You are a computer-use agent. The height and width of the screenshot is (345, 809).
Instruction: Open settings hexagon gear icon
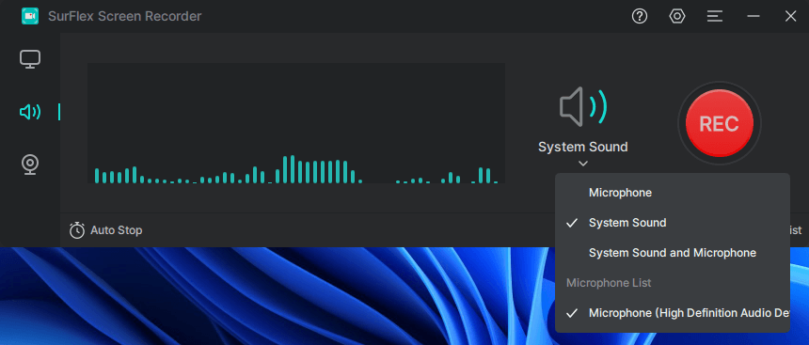tap(677, 17)
